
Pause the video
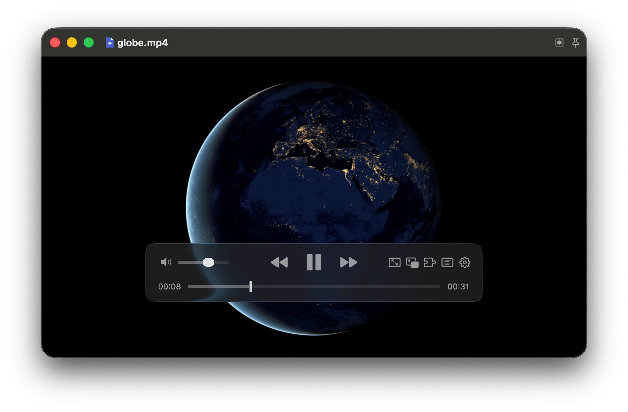click(314, 262)
